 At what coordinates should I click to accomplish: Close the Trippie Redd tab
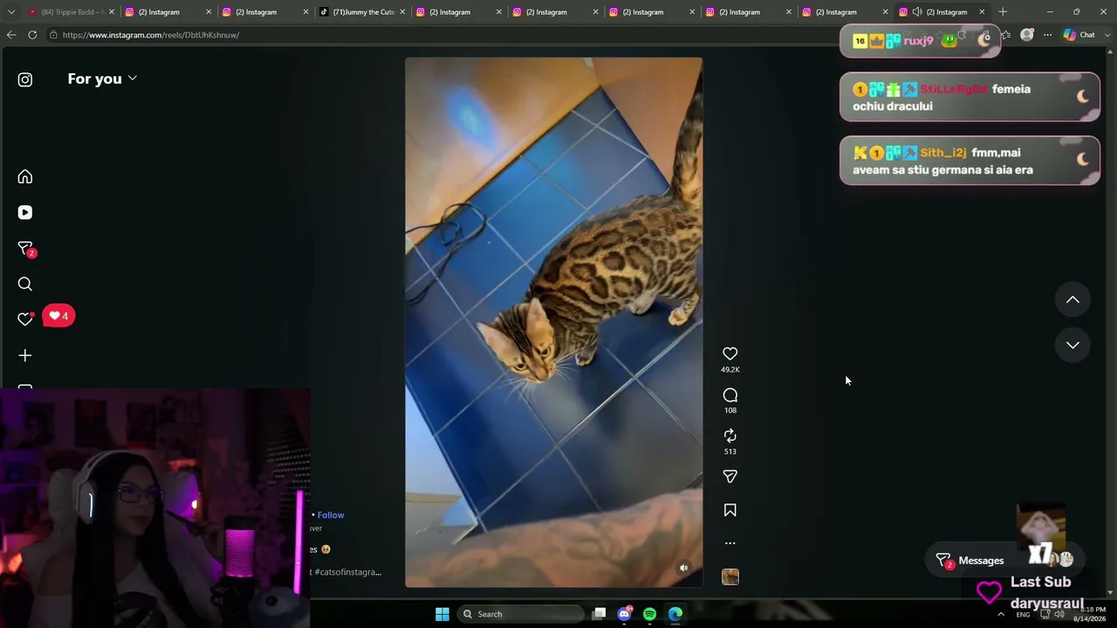point(112,12)
